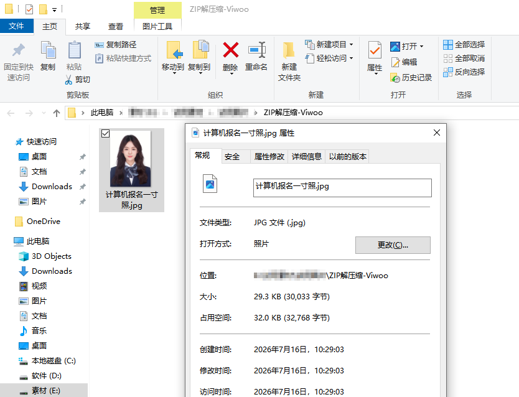Open the Easy access dropdown
This screenshot has width=519, height=397.
pos(329,58)
